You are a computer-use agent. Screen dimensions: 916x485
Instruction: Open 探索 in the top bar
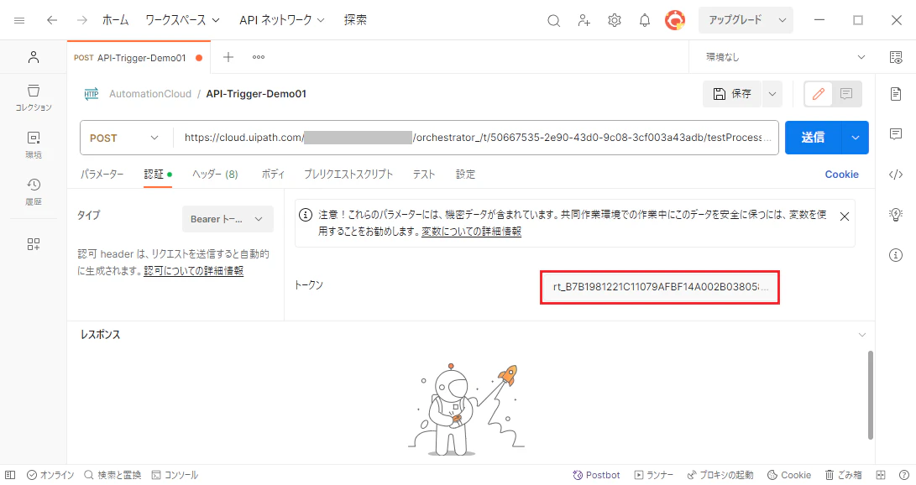355,20
